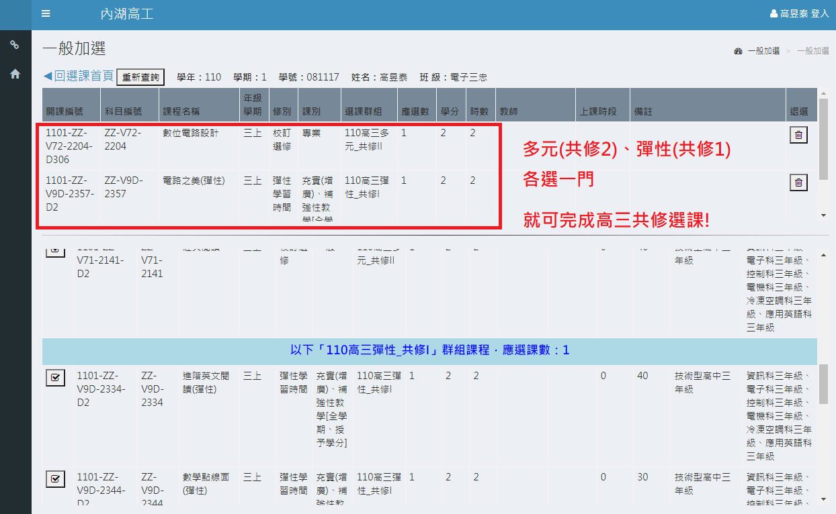Image resolution: width=836 pixels, height=514 pixels.
Task: Toggle checkbox for course ZZ-V71-2141
Action: 55,250
